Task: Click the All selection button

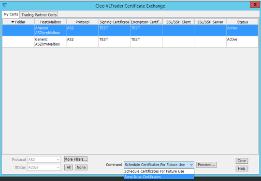Action: [69, 168]
